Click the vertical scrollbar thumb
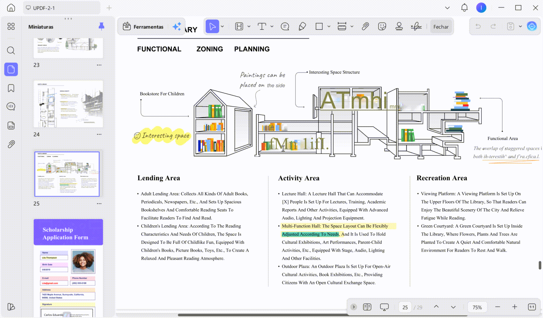543x318 pixels. 540,265
